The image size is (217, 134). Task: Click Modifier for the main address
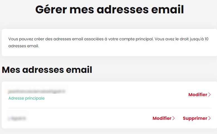[198, 95]
